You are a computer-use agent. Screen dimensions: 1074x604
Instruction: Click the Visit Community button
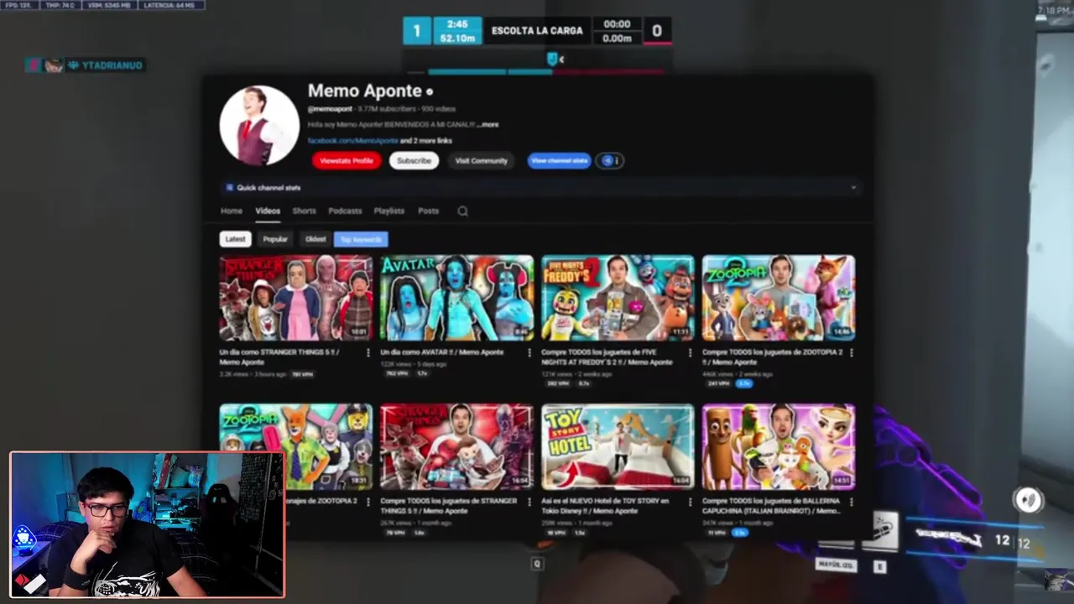click(481, 160)
